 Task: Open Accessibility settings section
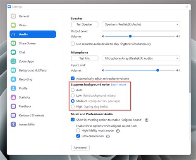point(33,124)
